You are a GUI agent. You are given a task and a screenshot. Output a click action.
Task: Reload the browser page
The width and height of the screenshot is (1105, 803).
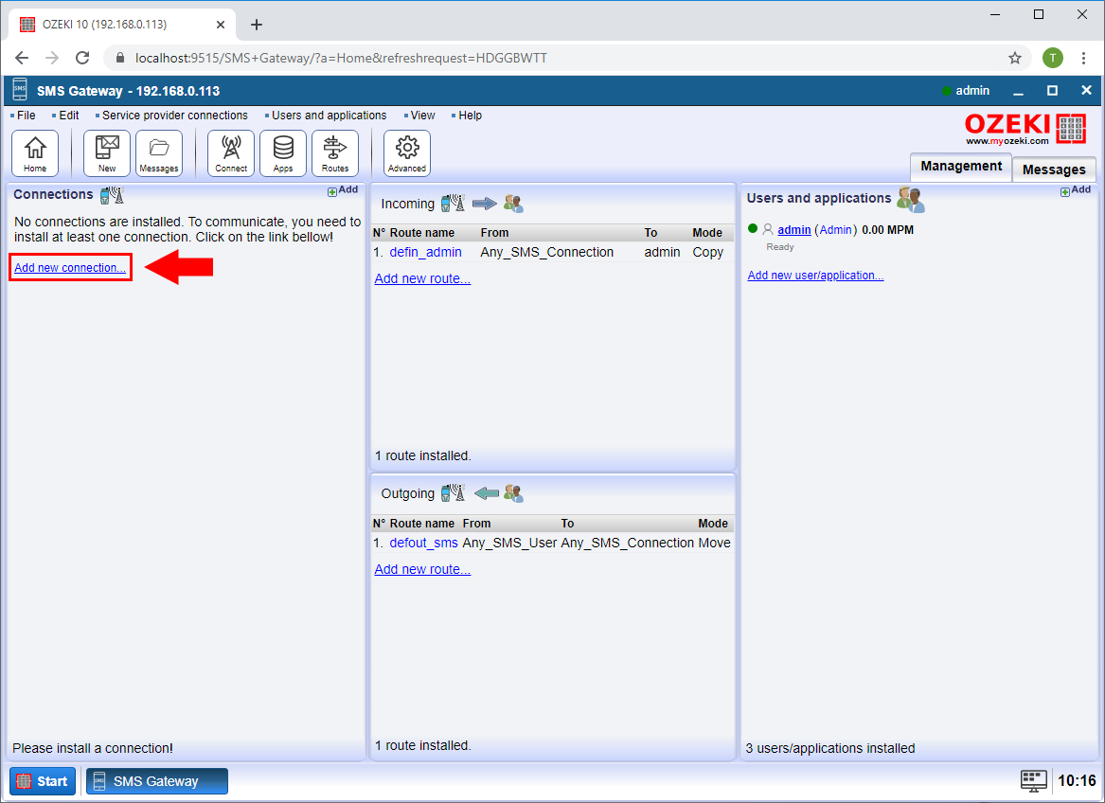tap(82, 58)
